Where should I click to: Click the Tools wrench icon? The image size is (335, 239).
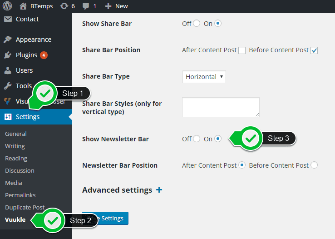[8, 86]
